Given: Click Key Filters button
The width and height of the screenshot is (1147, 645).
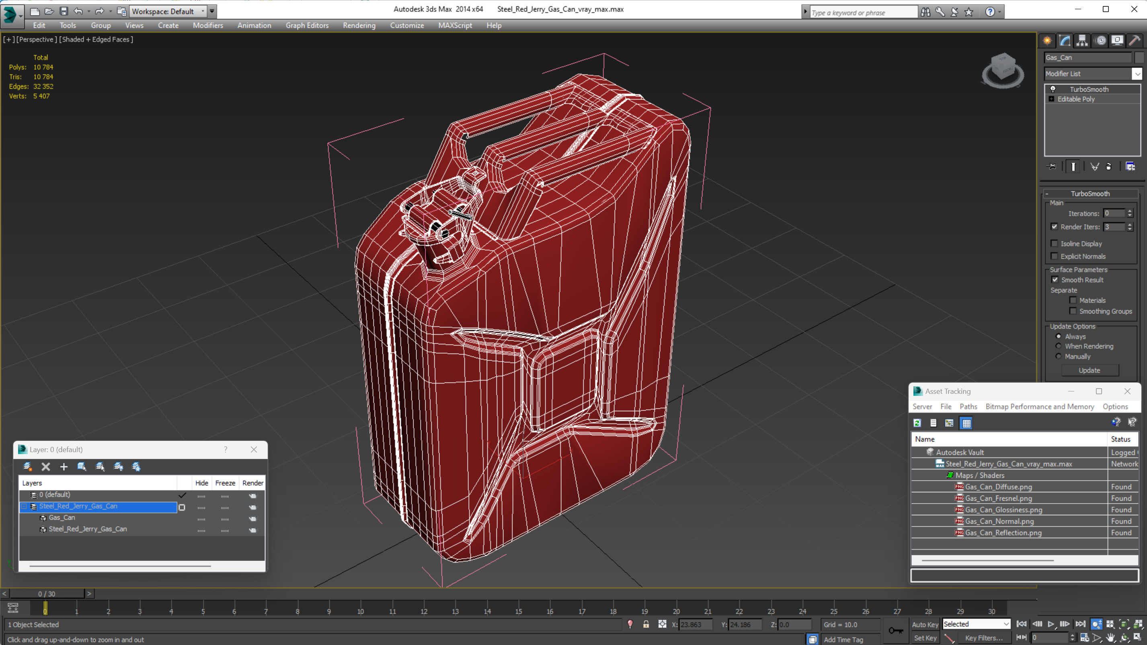Looking at the screenshot, I should (x=984, y=637).
